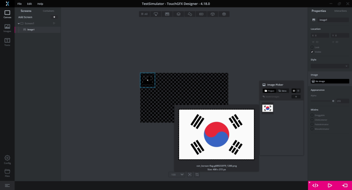
Task: Open the Images view in left sidebar
Action: click(x=7, y=28)
